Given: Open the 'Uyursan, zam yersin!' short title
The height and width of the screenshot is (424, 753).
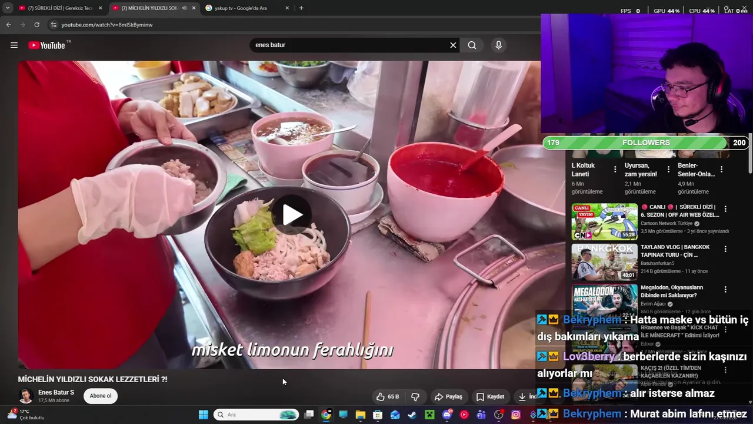Looking at the screenshot, I should (x=641, y=170).
